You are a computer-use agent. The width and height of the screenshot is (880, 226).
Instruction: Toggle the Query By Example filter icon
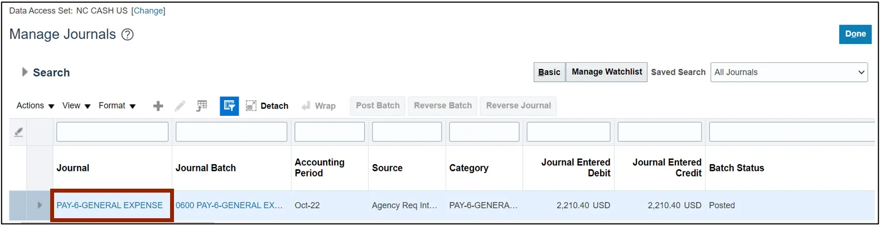(229, 106)
